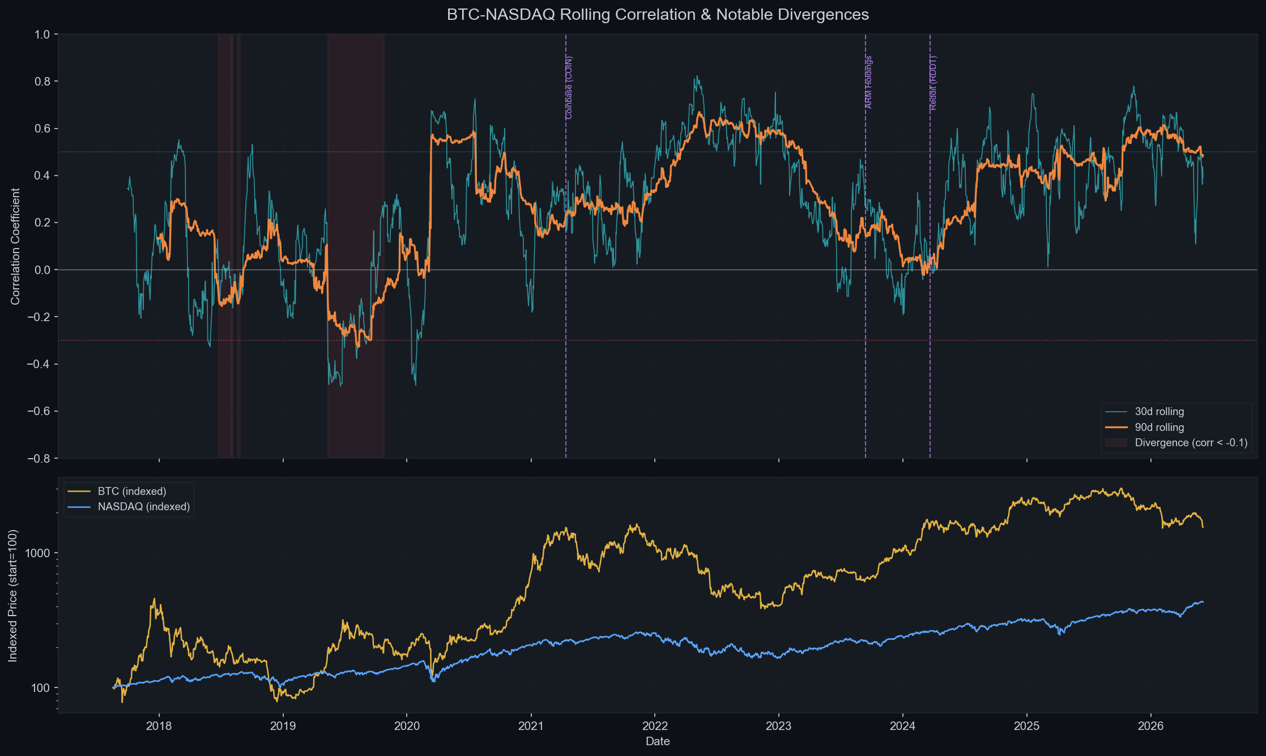This screenshot has width=1266, height=756.
Task: Click the 2025 x-axis tick label
Action: (x=1027, y=726)
